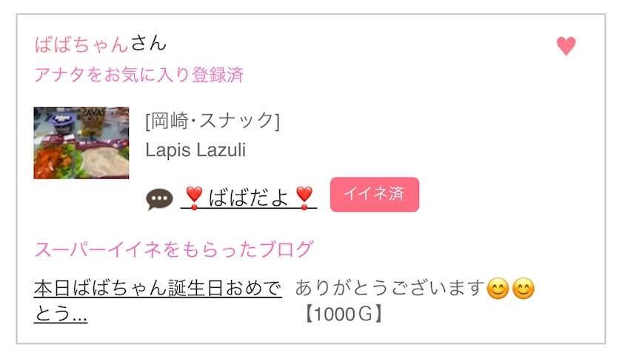Click the スーパーイイネをもらったブログ heading

point(173,249)
